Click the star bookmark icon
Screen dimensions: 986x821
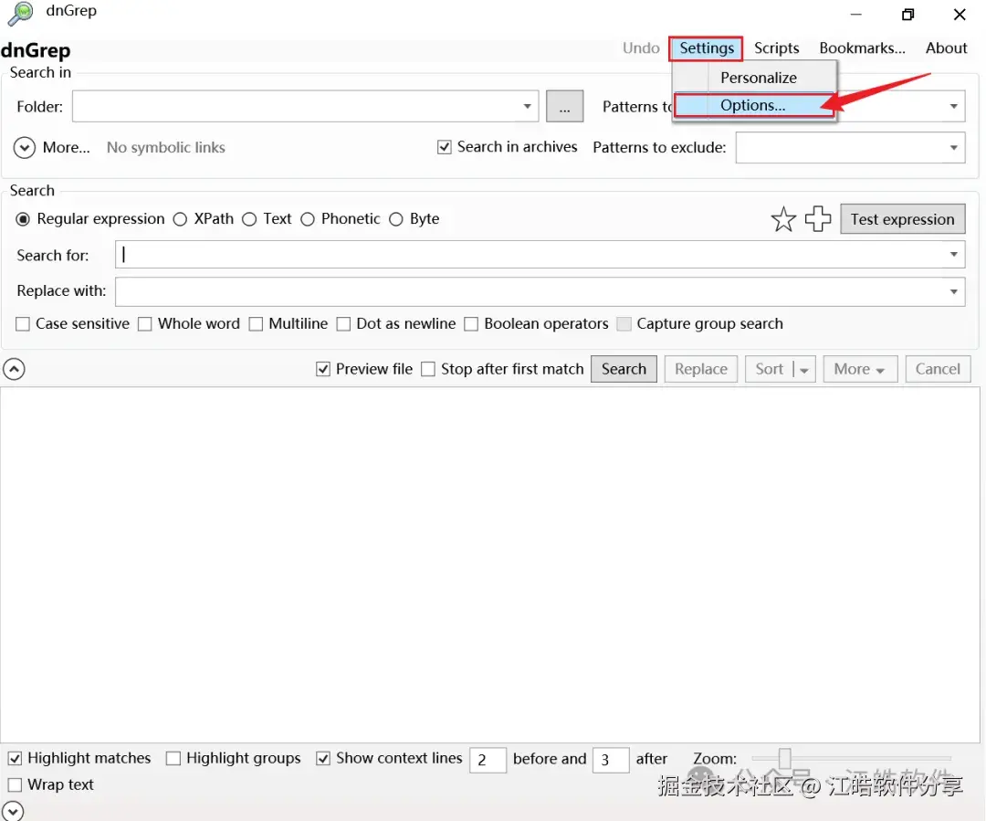pos(783,219)
